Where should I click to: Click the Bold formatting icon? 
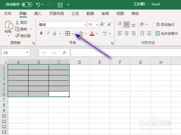click(x=41, y=33)
